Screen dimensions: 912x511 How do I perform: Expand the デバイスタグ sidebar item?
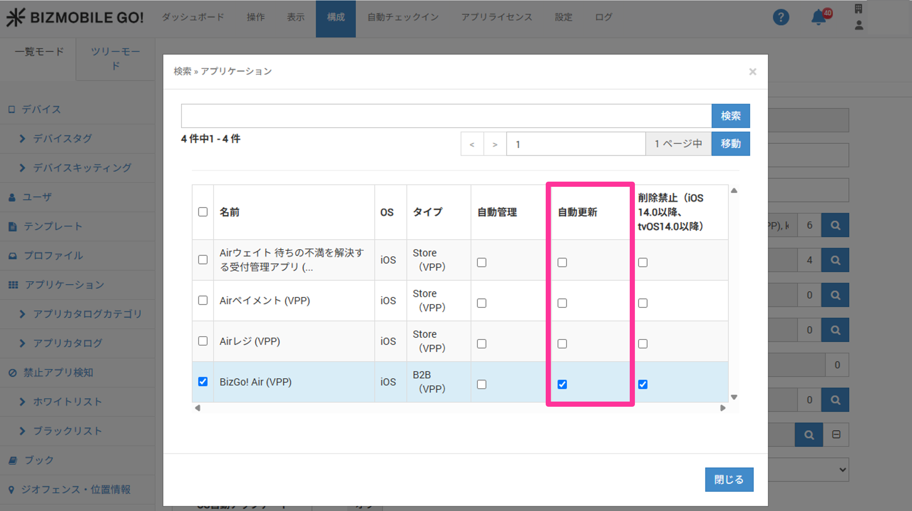(x=62, y=139)
